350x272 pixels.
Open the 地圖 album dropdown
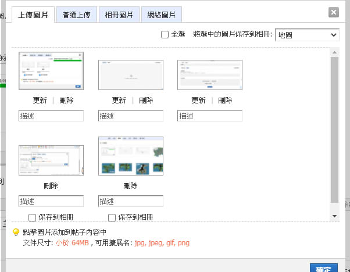(307, 35)
